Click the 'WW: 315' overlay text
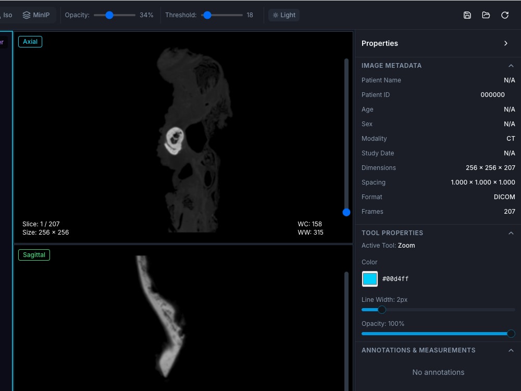Image resolution: width=521 pixels, height=391 pixels. 311,232
